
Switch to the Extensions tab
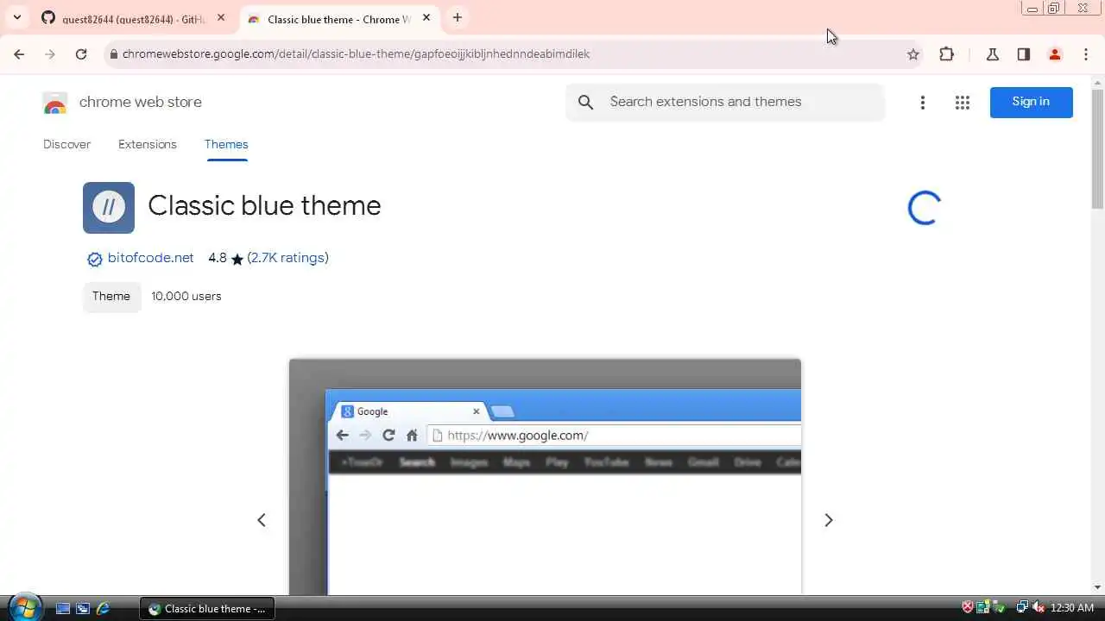click(x=148, y=144)
